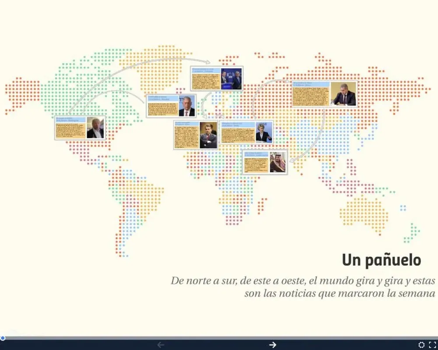Click the green New Zealand dots

pyautogui.click(x=412, y=232)
